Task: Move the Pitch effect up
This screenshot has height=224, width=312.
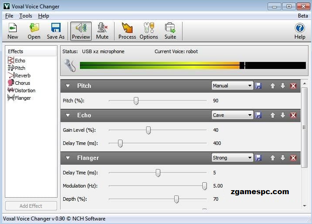Action: [273, 86]
